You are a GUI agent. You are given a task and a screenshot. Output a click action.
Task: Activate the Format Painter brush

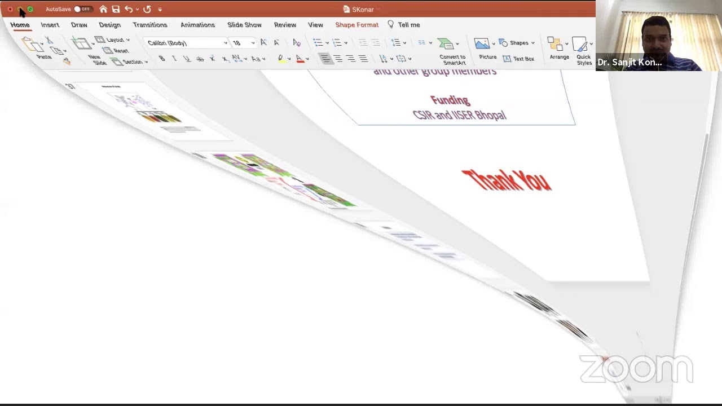pyautogui.click(x=67, y=61)
